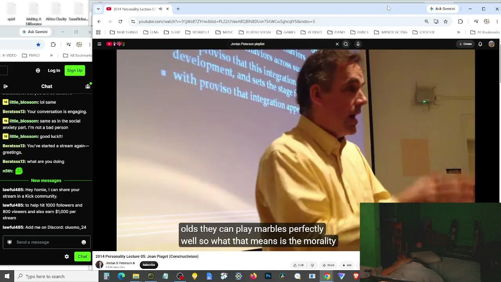Show Kick chat community users list
This screenshot has height=282, width=501.
tap(88, 86)
